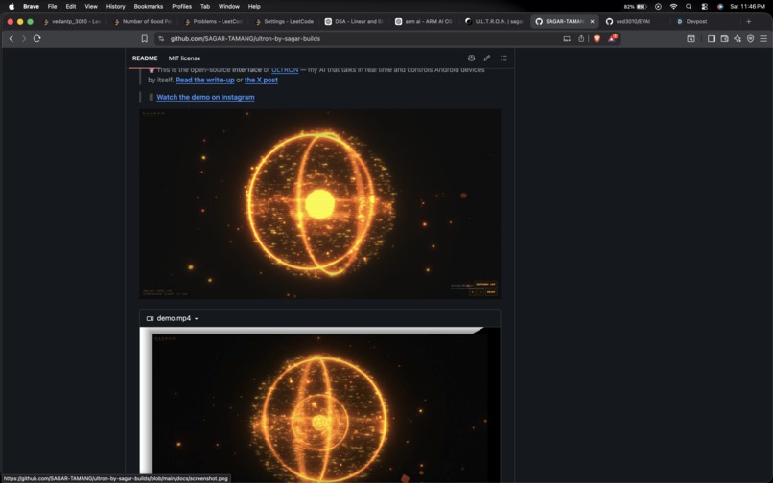
Task: Open the README outline list icon
Action: tap(504, 58)
